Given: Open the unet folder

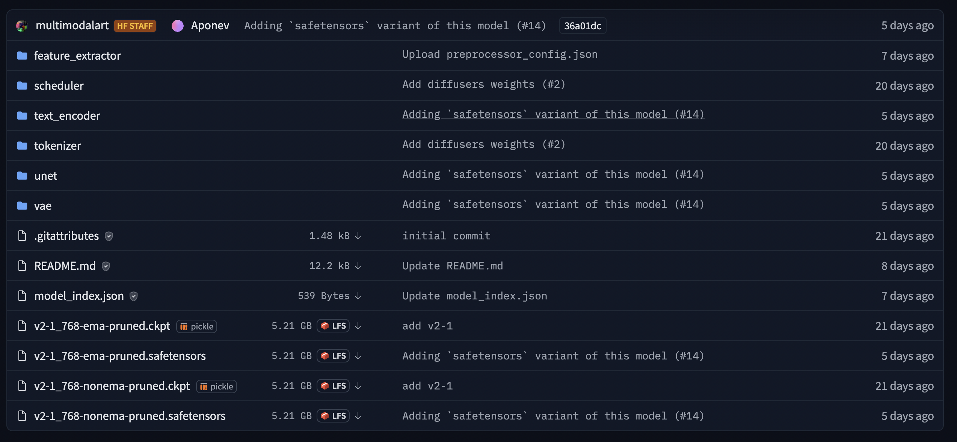Looking at the screenshot, I should coord(45,176).
